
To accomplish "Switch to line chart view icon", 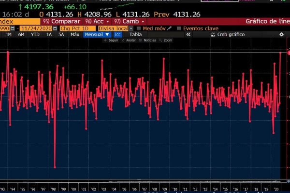I will 118,35.
